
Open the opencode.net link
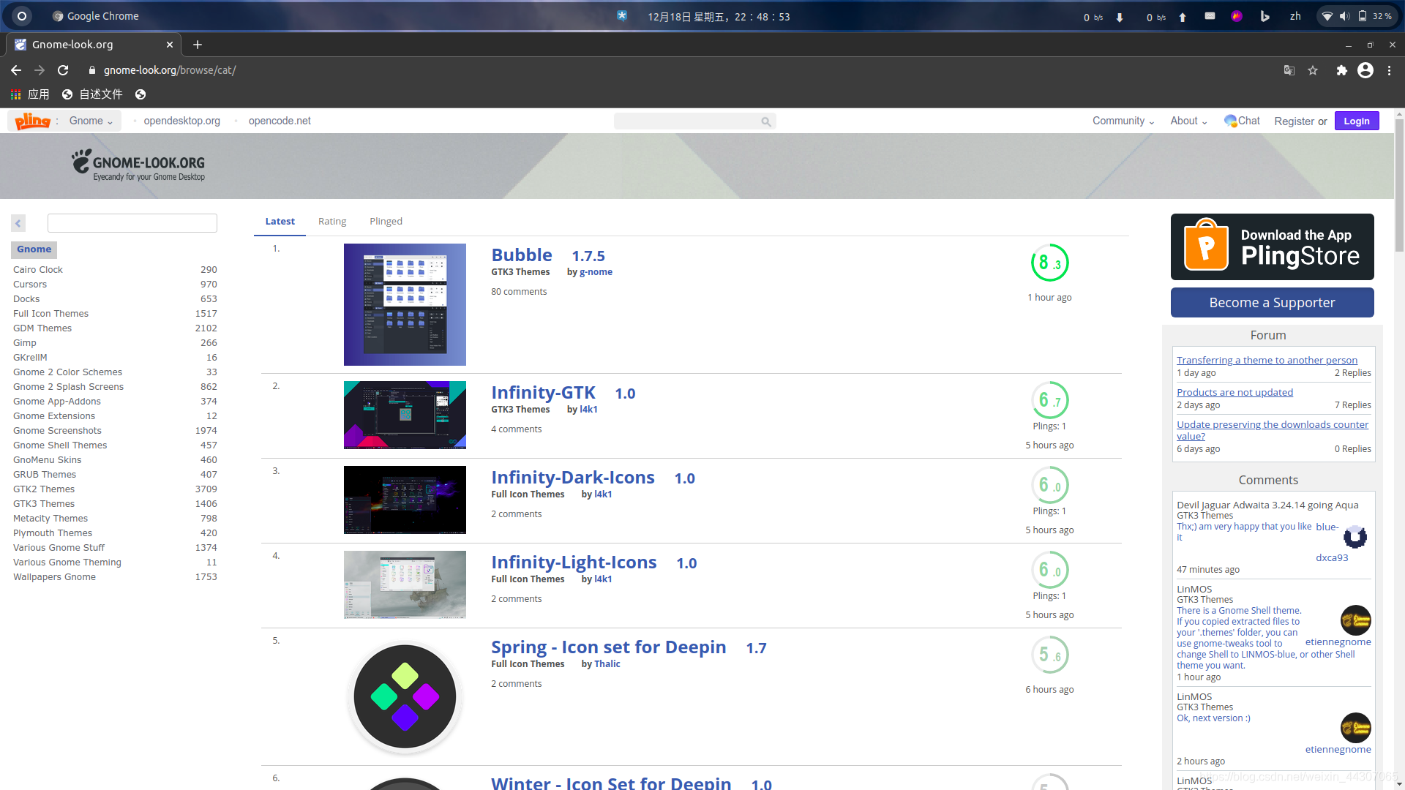280,121
